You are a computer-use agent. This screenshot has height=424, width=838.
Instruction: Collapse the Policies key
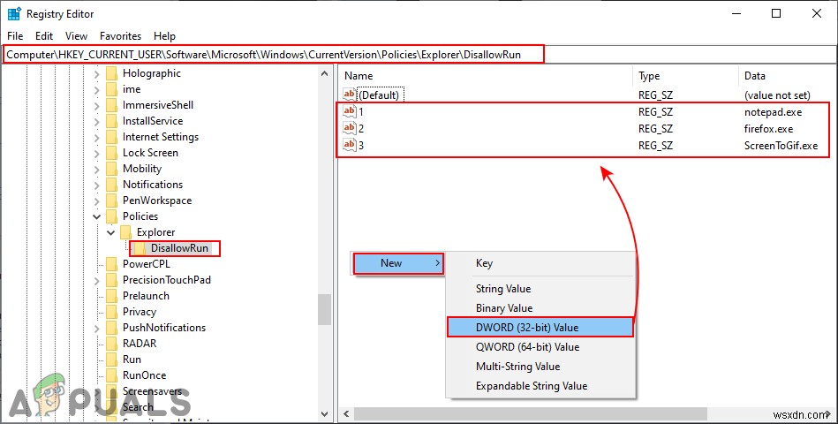(97, 216)
